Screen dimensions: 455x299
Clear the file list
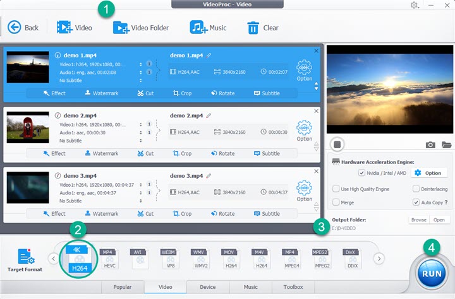pos(263,28)
